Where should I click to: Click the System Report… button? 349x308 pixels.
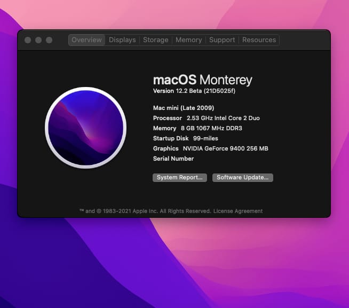[x=180, y=178]
